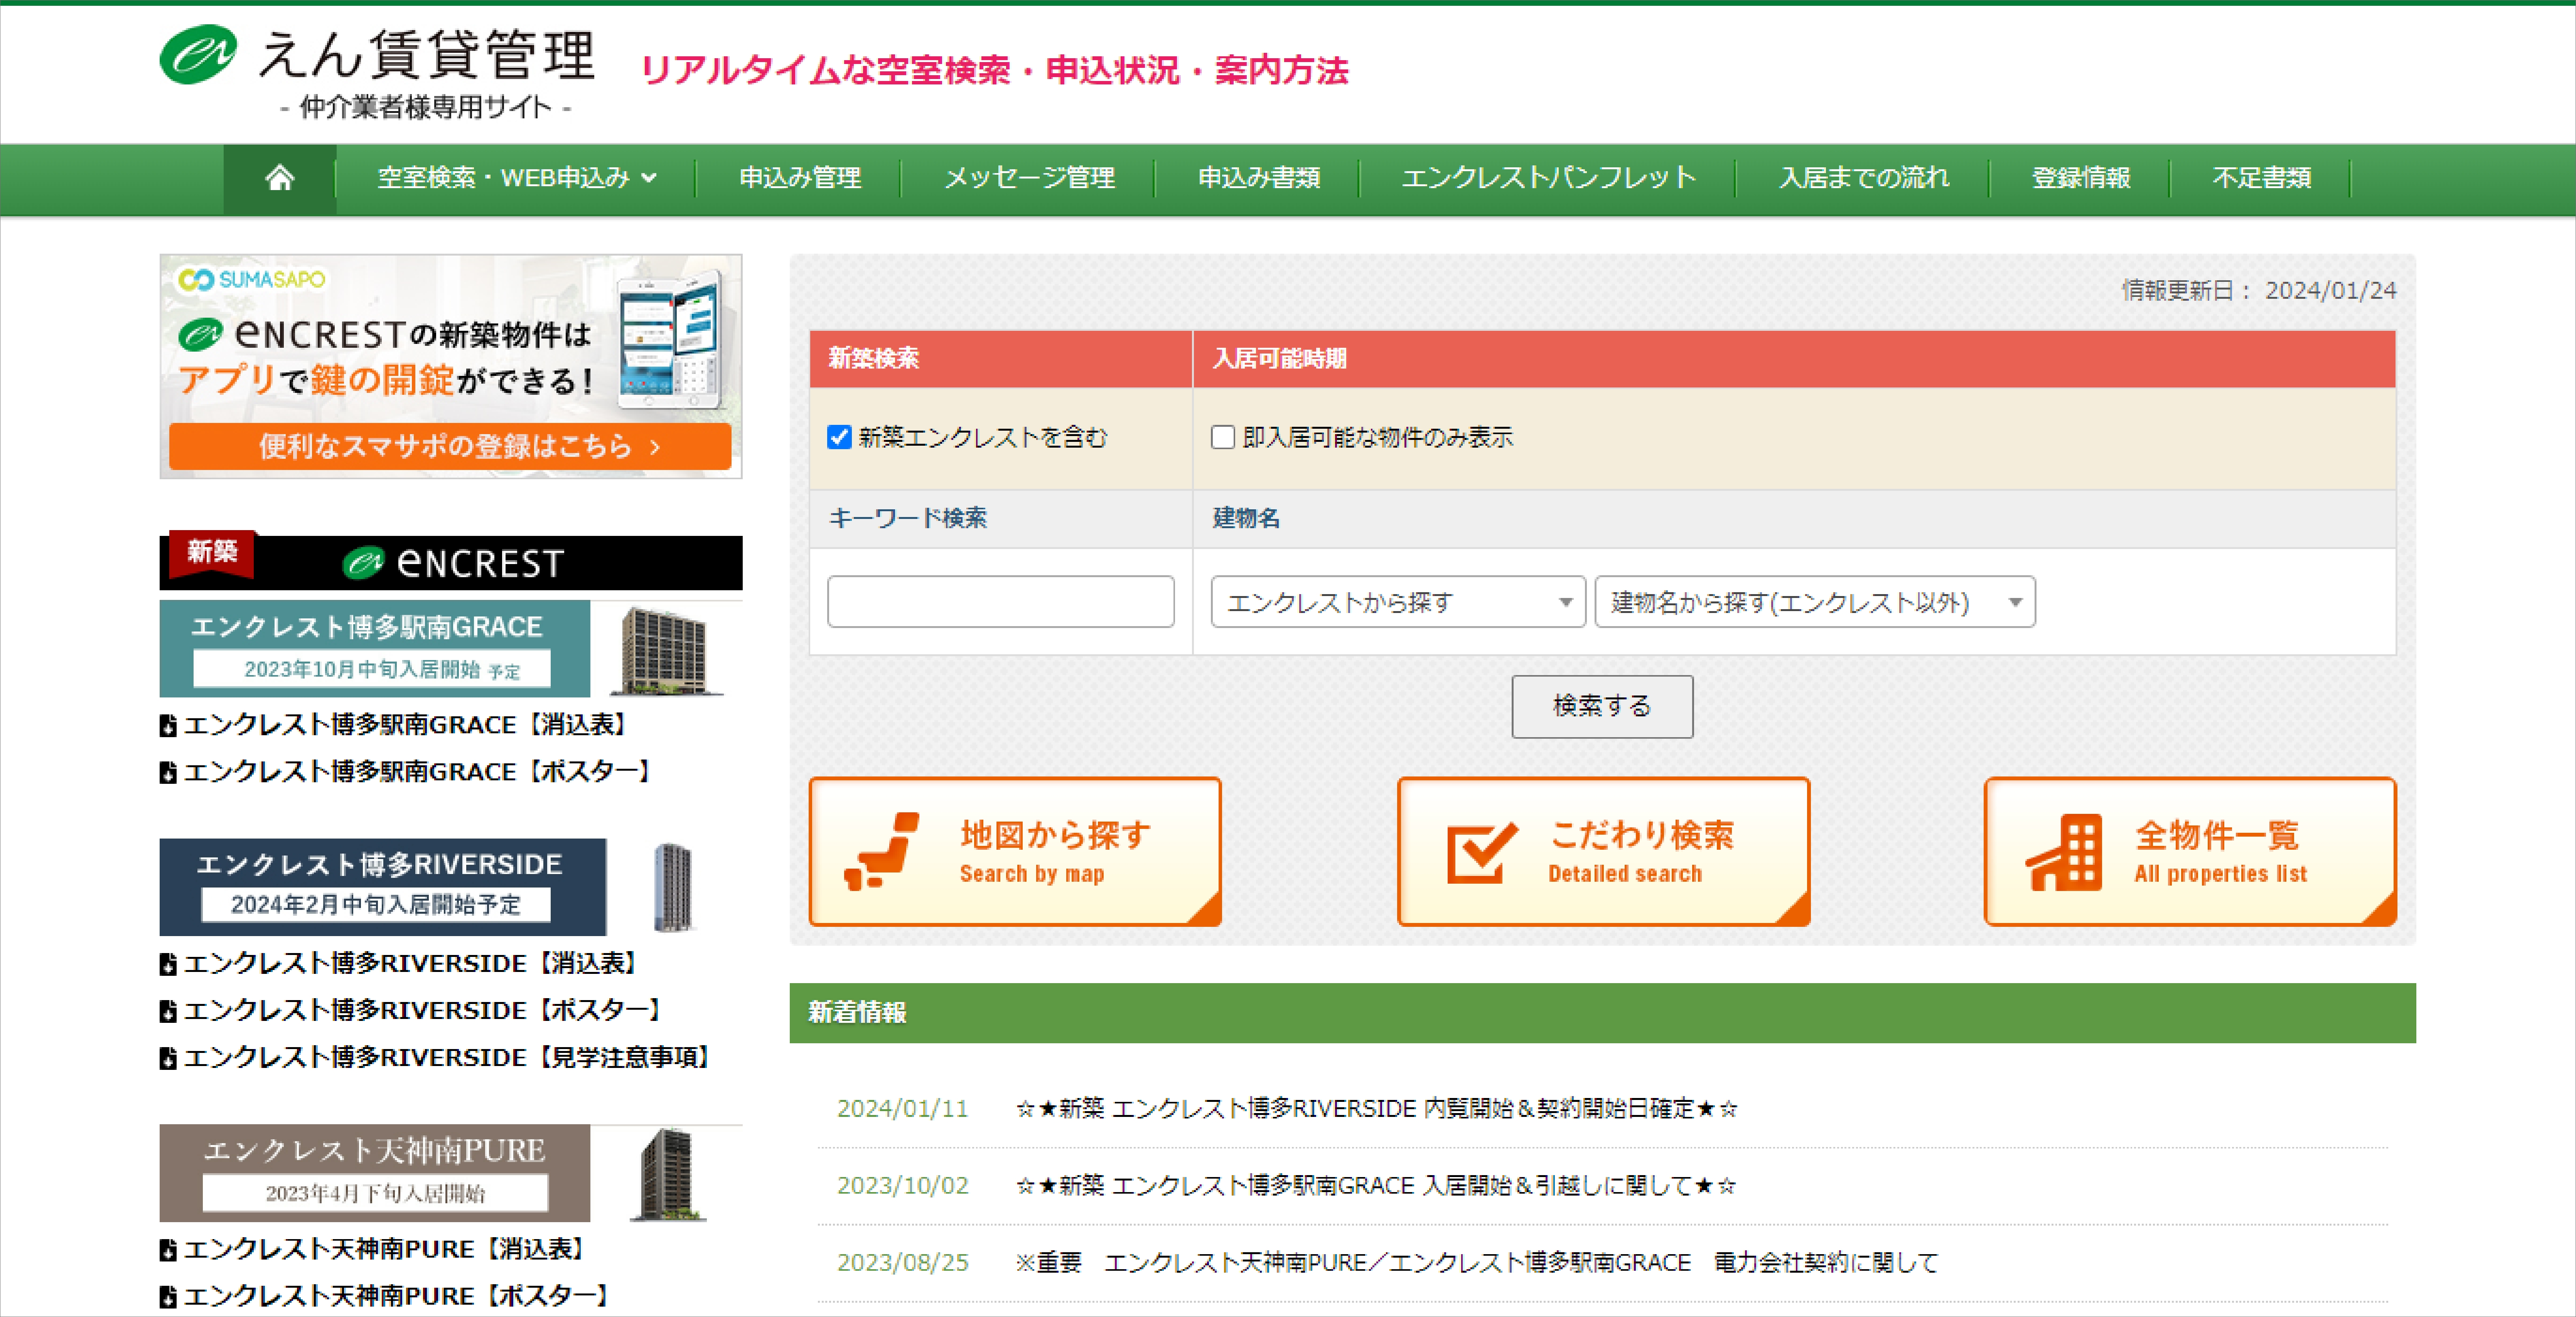This screenshot has width=2576, height=1317.
Task: Click the 新築 ENCREST black banner
Action: tap(451, 561)
